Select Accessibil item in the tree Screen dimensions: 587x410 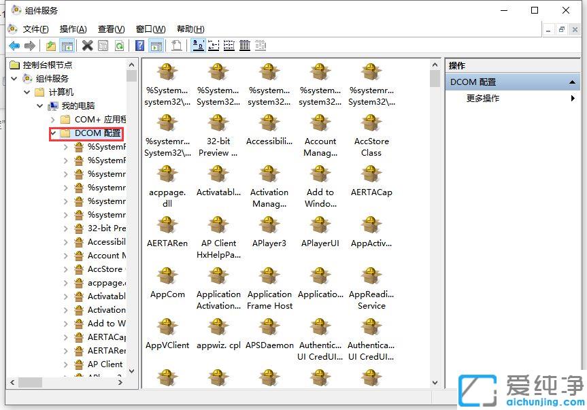(106, 241)
